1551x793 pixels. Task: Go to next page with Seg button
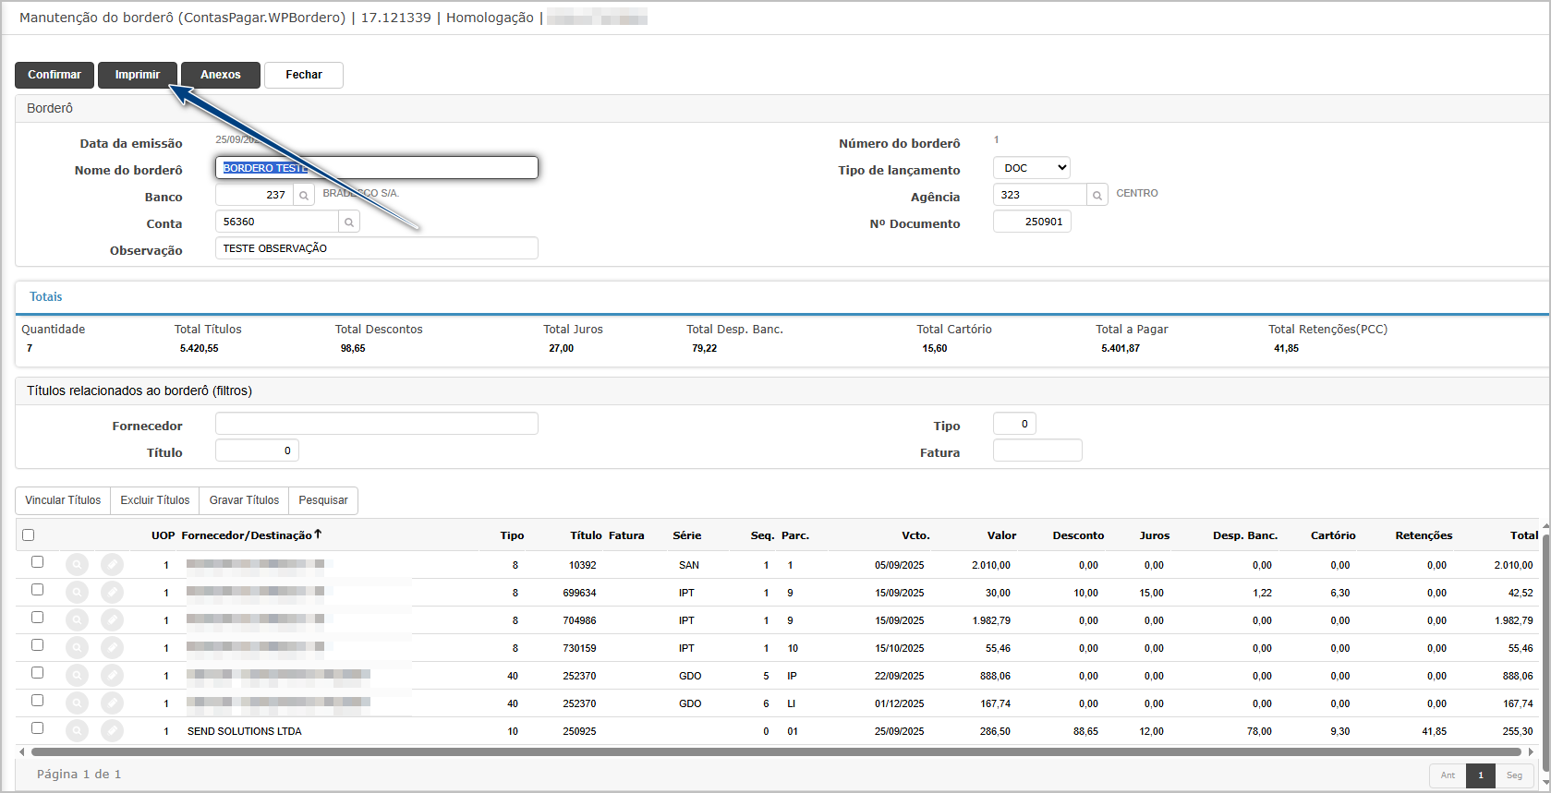[1514, 775]
